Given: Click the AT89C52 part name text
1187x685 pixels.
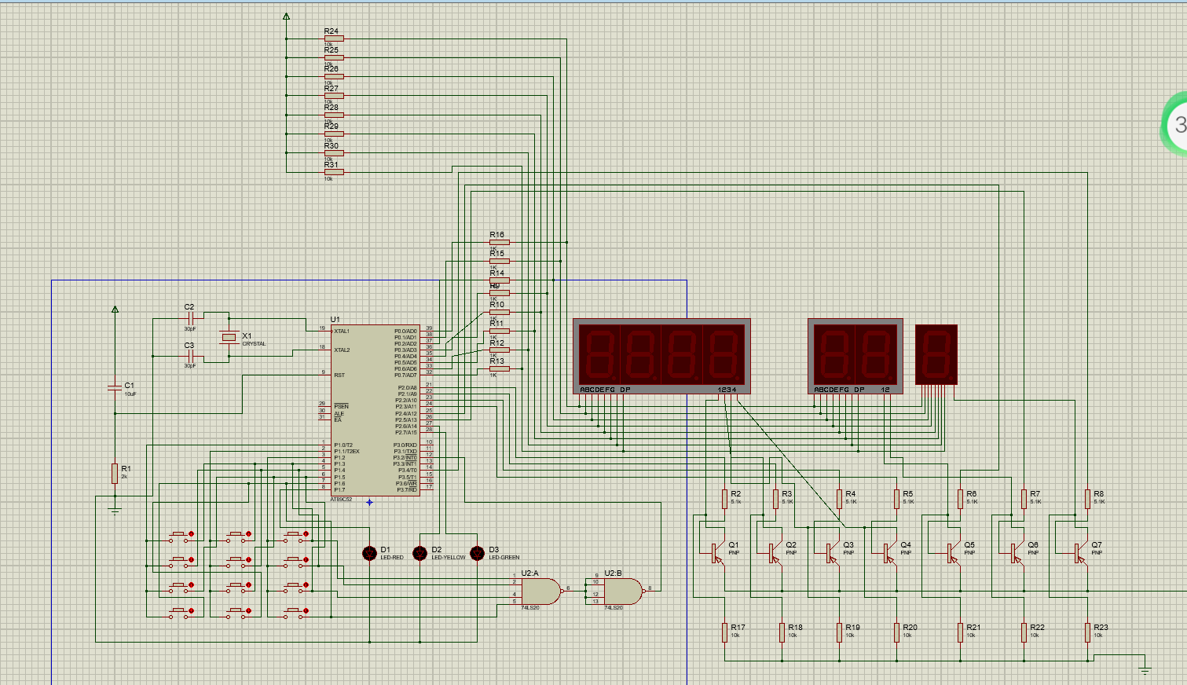Looking at the screenshot, I should point(342,500).
